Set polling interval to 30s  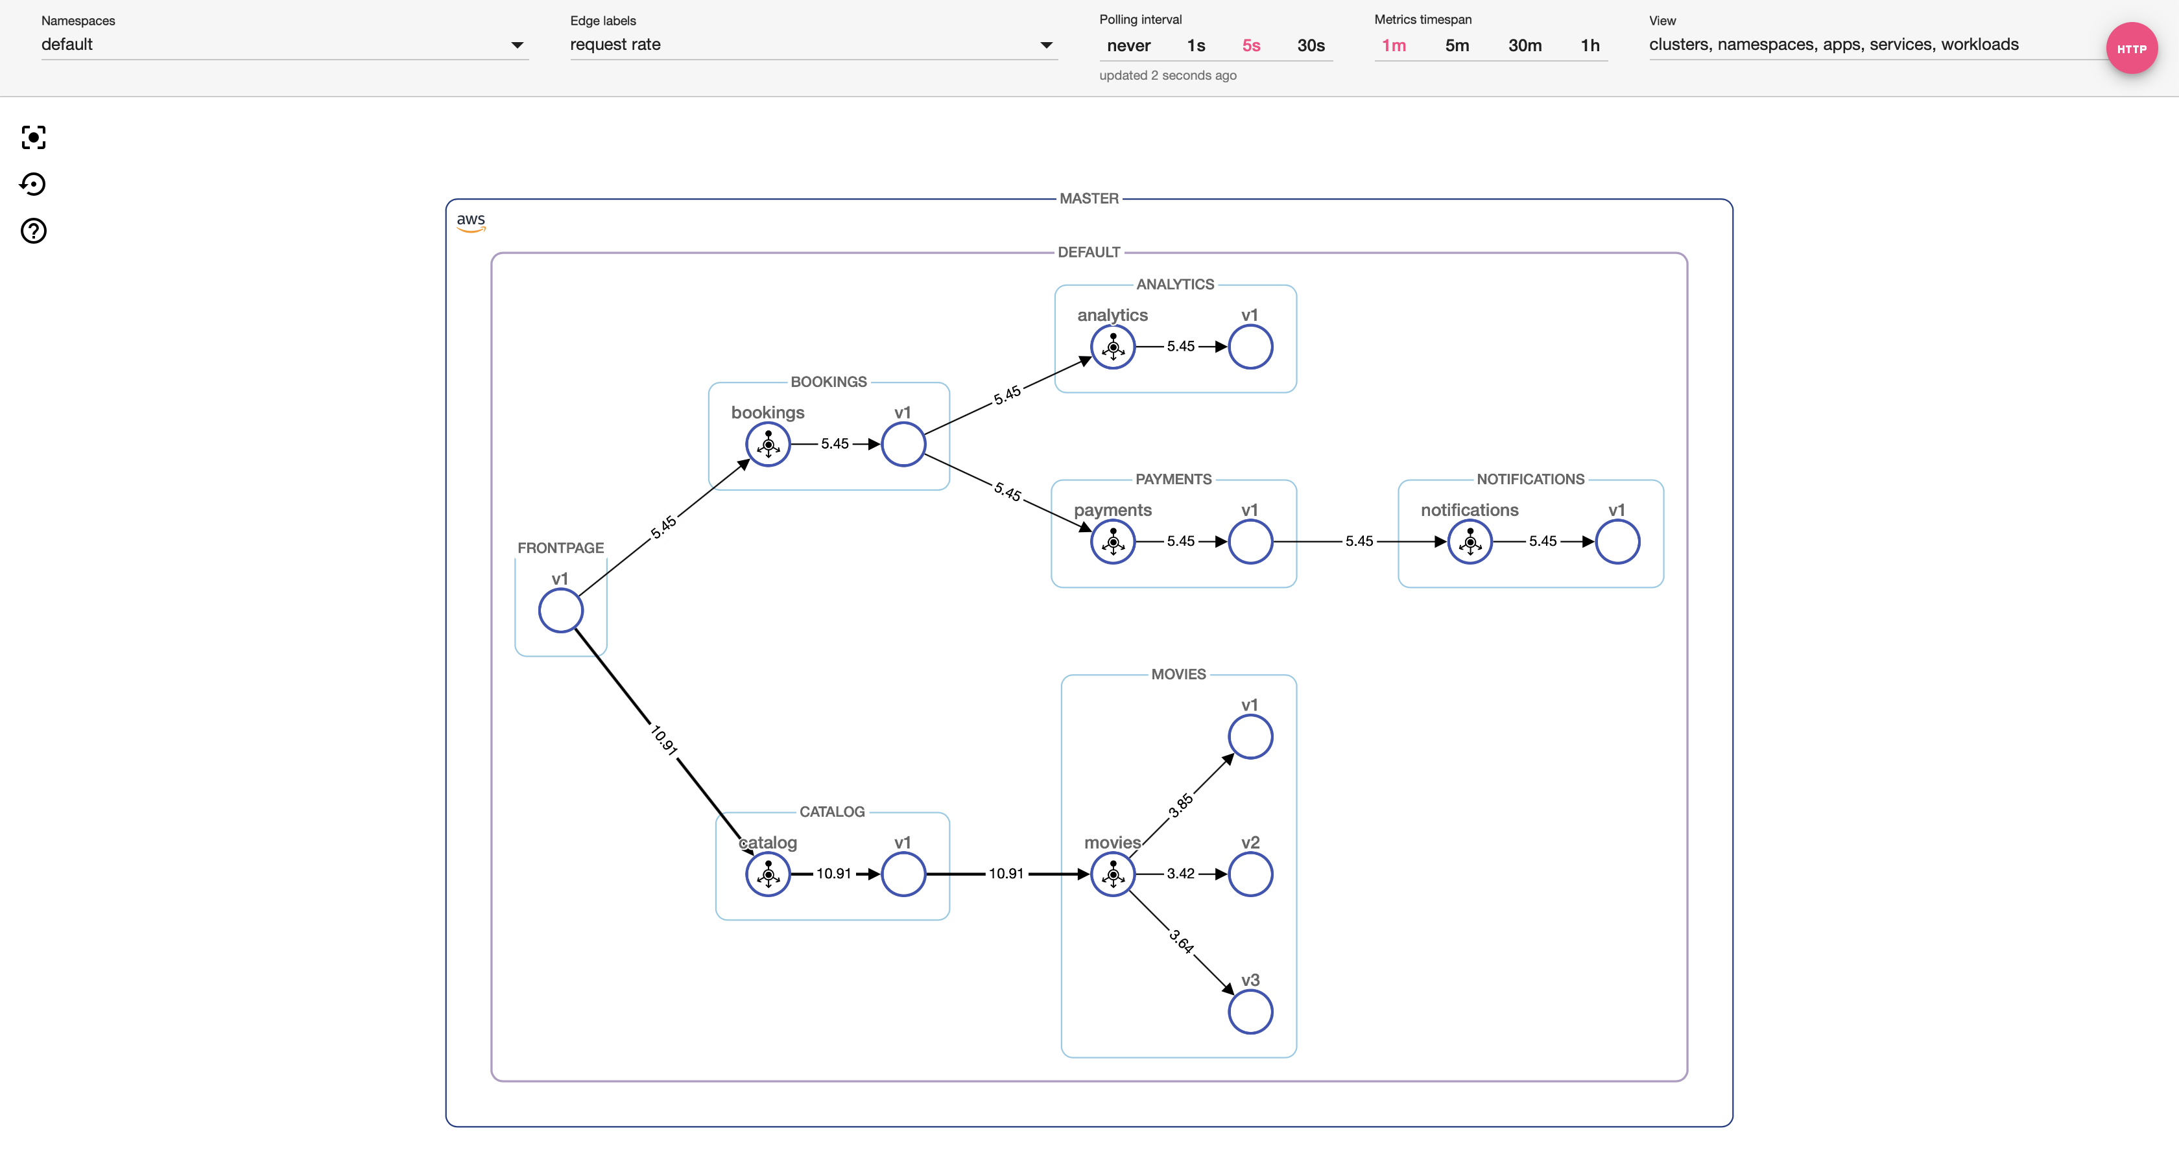click(1311, 45)
